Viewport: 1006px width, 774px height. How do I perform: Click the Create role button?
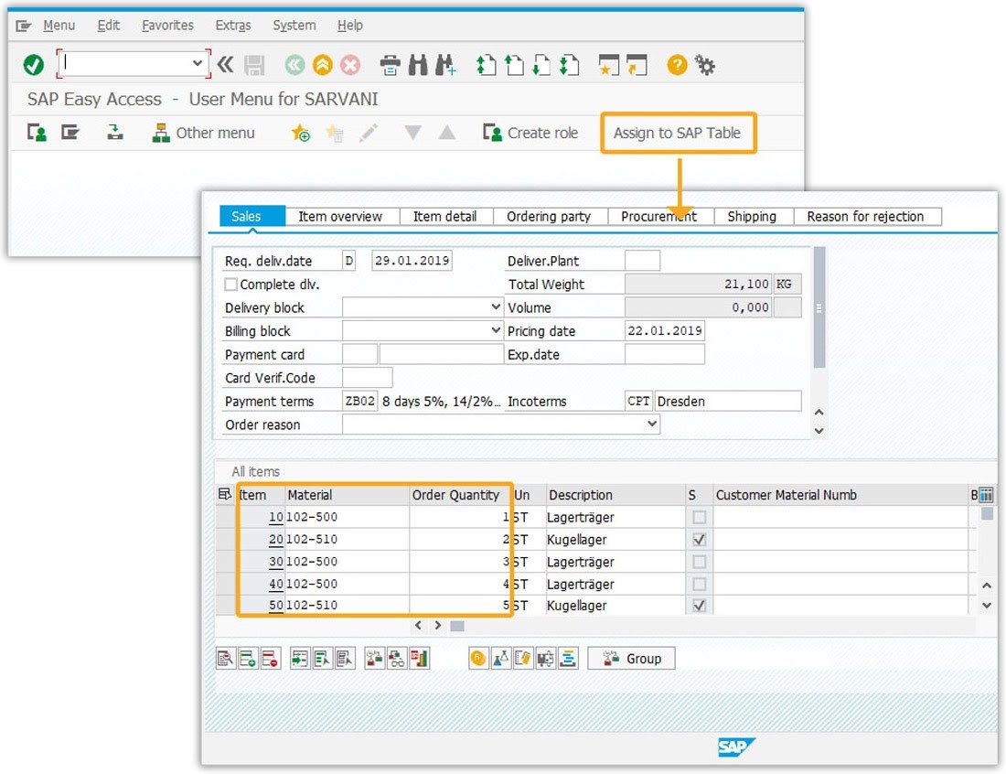tap(530, 133)
